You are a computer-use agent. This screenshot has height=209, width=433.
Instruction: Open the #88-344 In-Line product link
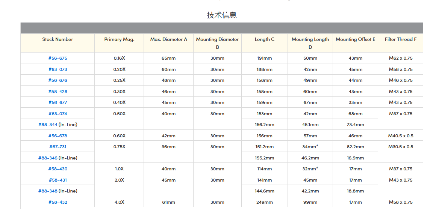[x=48, y=125]
